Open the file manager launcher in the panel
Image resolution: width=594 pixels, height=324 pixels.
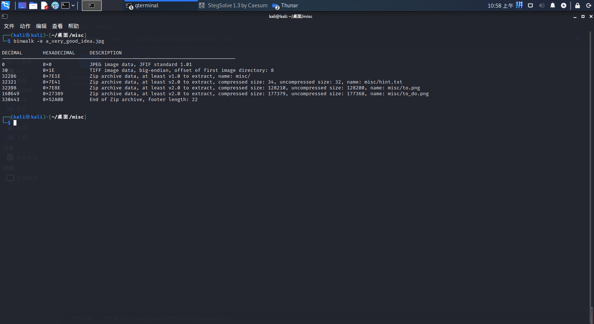[x=33, y=5]
